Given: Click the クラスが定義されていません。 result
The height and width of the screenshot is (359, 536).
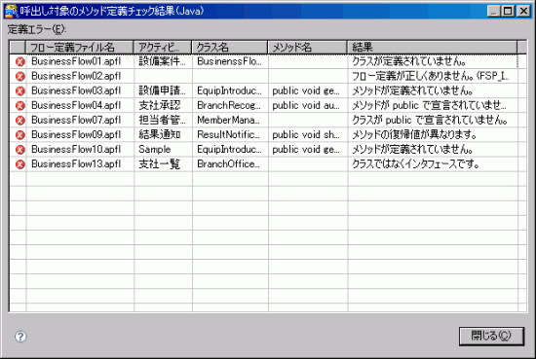Looking at the screenshot, I should point(433,61).
